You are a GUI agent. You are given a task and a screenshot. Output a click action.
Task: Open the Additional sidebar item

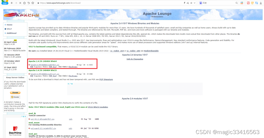coord(12,33)
